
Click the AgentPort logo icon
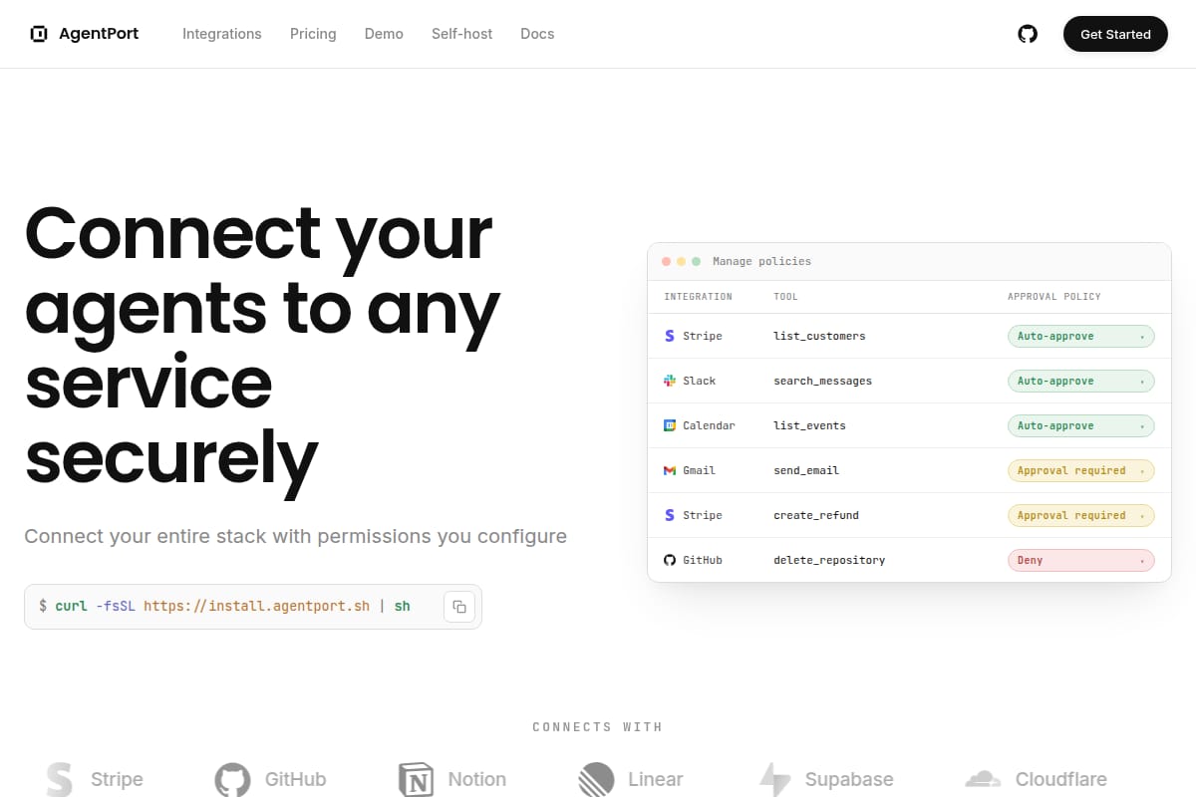[39, 34]
